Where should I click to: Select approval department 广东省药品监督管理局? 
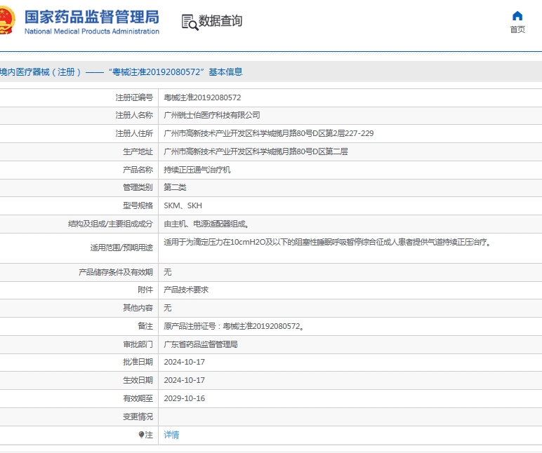(x=201, y=344)
